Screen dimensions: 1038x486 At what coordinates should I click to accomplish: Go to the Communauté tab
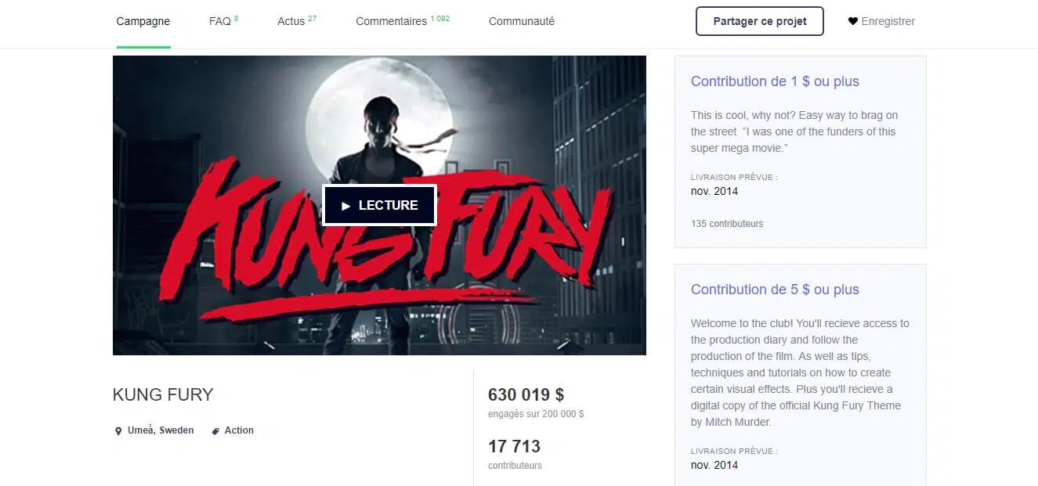click(522, 21)
